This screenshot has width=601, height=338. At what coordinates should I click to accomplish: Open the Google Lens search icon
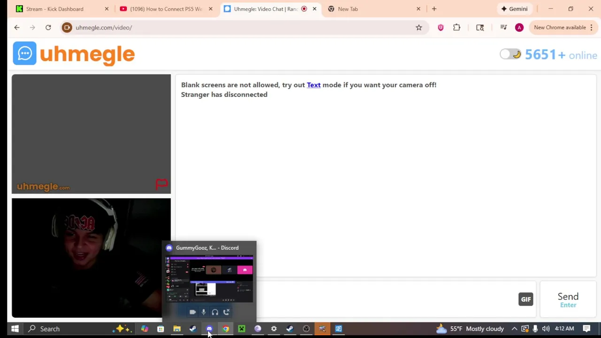coord(480,28)
